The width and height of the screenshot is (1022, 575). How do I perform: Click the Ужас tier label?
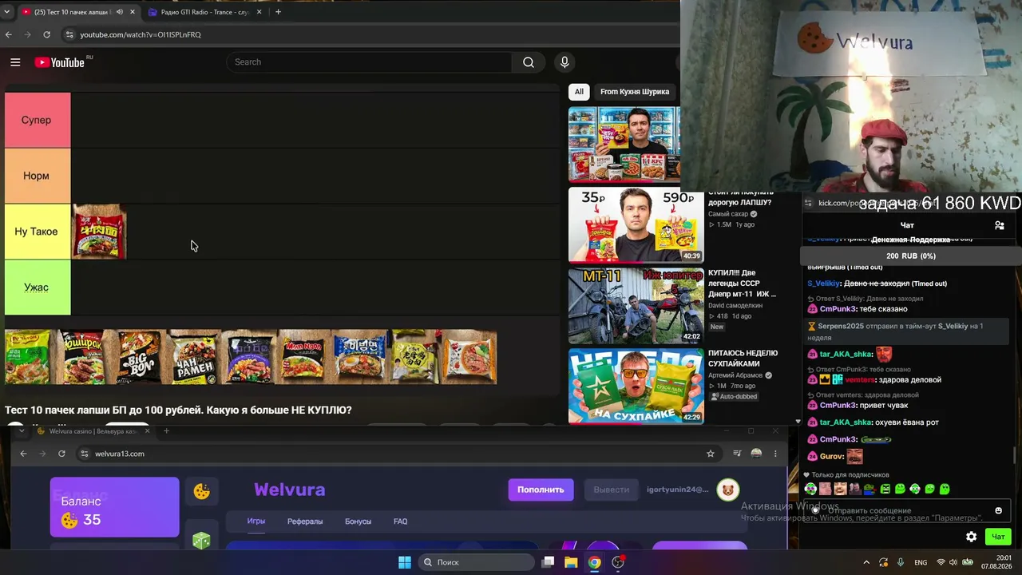point(37,287)
